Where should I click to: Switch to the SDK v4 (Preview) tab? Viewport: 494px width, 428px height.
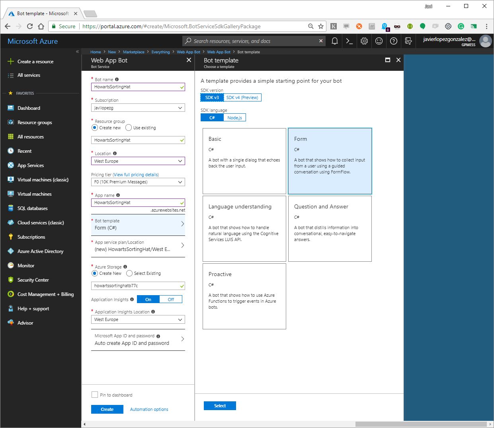click(x=242, y=97)
